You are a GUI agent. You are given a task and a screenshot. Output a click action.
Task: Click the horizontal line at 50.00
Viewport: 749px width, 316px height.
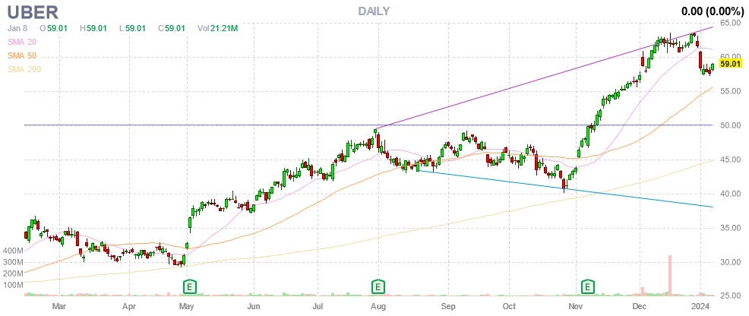coord(368,125)
